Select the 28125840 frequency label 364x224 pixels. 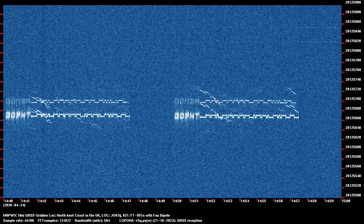point(353,31)
